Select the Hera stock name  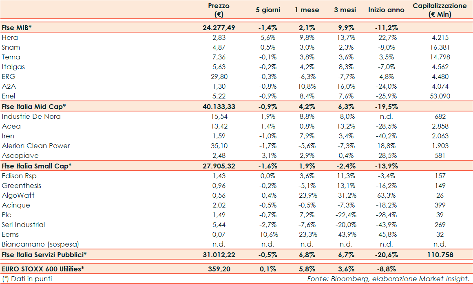pyautogui.click(x=10, y=37)
